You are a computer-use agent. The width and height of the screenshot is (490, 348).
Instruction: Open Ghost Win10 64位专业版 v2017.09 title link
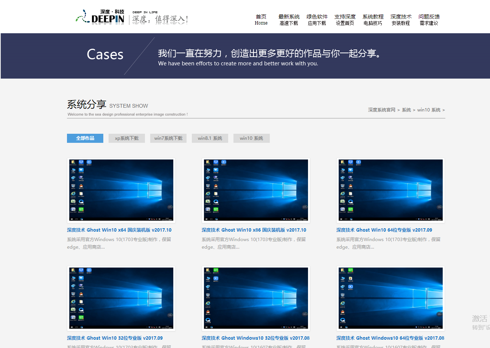pos(384,230)
